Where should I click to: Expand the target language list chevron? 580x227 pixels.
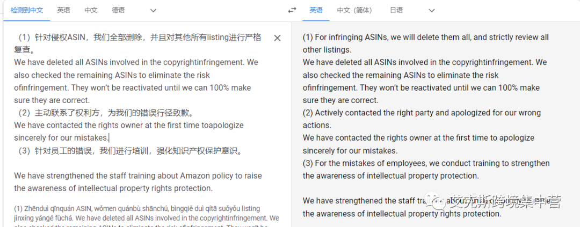click(x=431, y=10)
